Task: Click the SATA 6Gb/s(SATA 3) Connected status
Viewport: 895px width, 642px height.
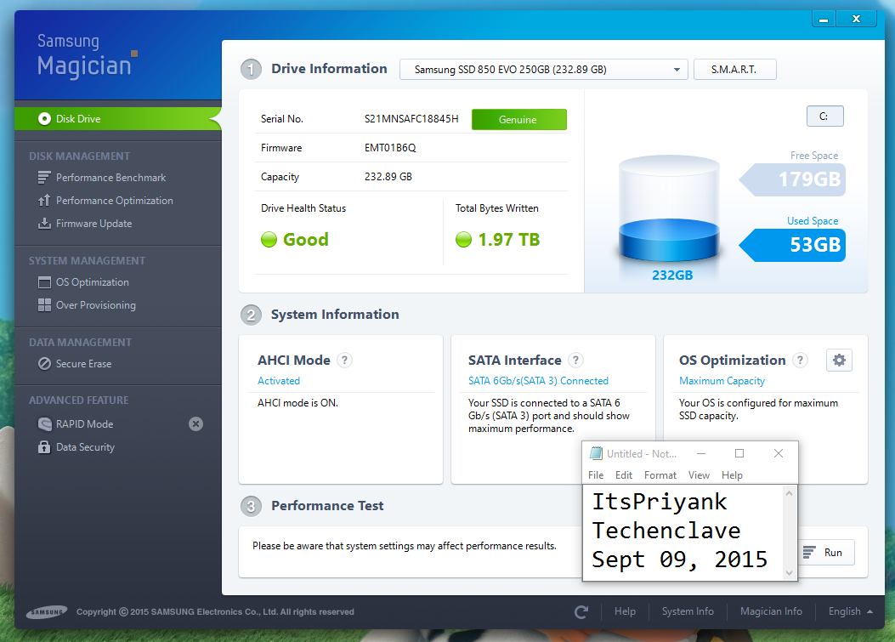Action: pyautogui.click(x=538, y=381)
